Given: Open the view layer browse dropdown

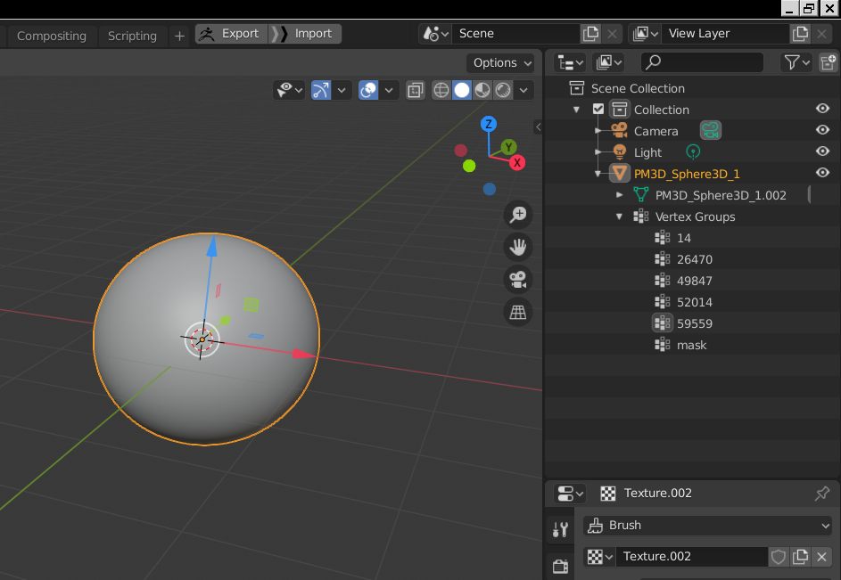Looking at the screenshot, I should (x=645, y=34).
